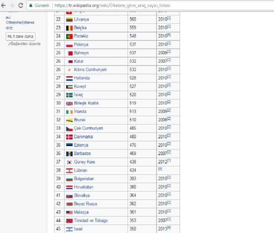Open the Kuveyt article link
Image resolution: width=274 pixels, height=233 pixels.
click(x=80, y=86)
